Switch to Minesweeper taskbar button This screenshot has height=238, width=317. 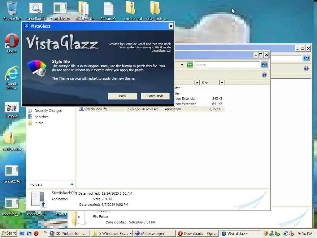(154, 234)
